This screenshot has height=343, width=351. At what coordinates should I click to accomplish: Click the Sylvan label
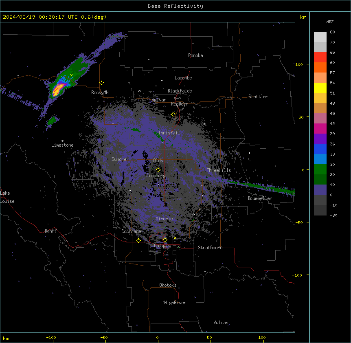click(159, 100)
